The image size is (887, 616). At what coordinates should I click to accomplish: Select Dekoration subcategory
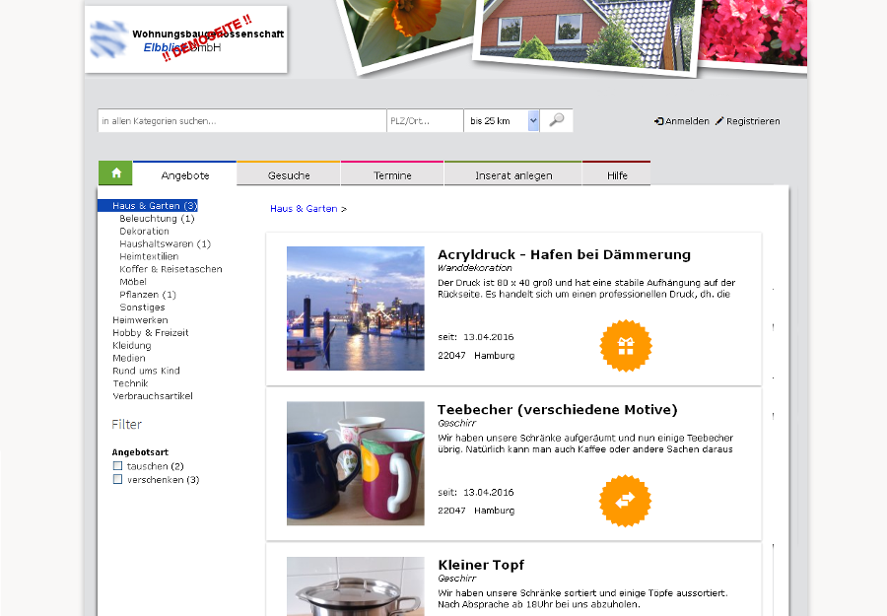144,231
